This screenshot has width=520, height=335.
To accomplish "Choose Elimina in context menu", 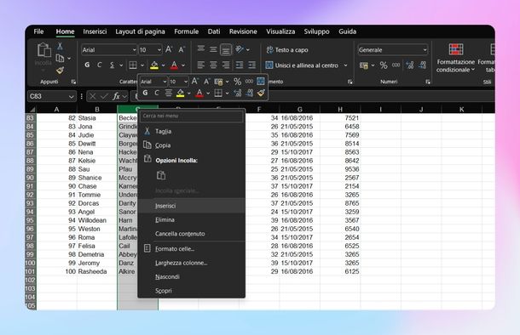I will 191,220.
